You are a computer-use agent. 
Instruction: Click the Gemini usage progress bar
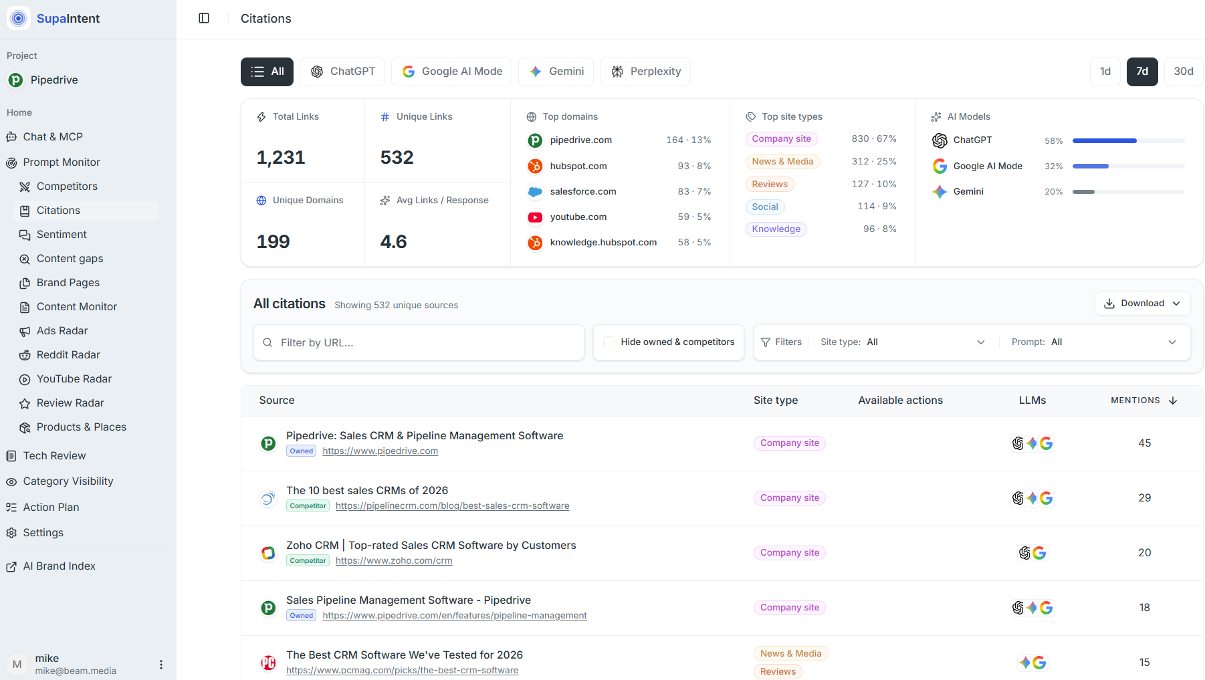(x=1129, y=192)
